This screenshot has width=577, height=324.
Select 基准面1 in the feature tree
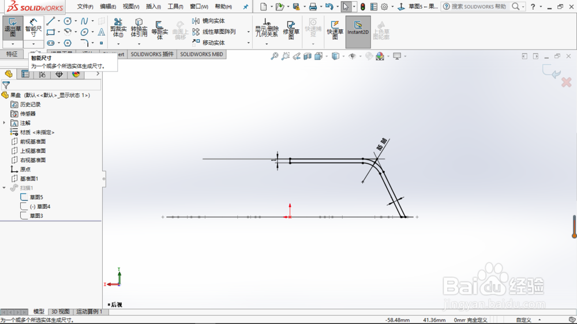click(x=29, y=178)
